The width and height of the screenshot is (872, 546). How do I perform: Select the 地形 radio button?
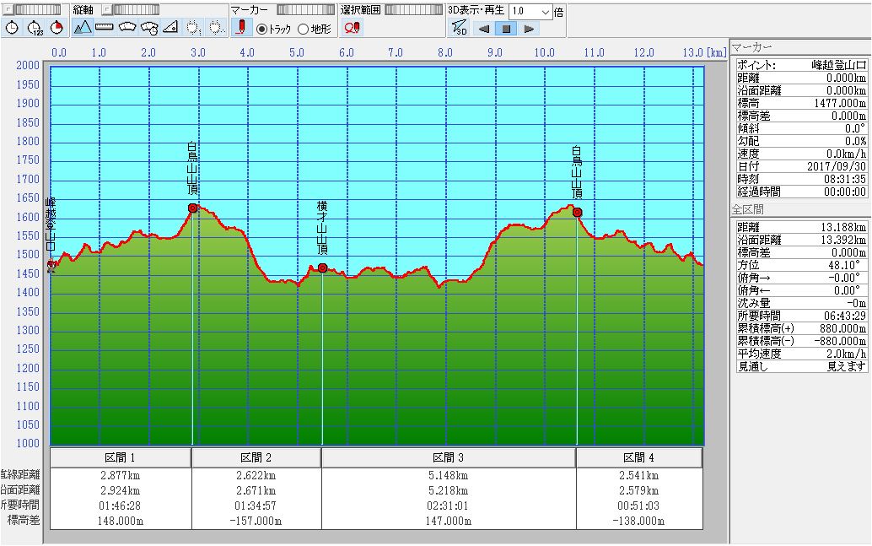click(x=303, y=29)
